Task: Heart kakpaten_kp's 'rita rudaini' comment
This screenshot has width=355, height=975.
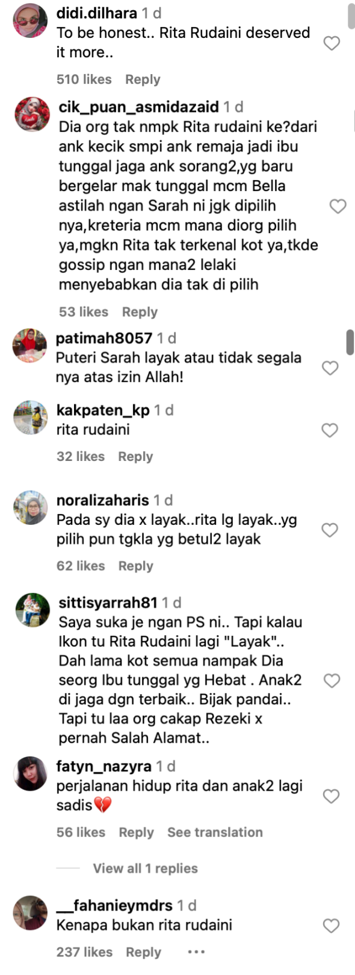Action: point(330,430)
